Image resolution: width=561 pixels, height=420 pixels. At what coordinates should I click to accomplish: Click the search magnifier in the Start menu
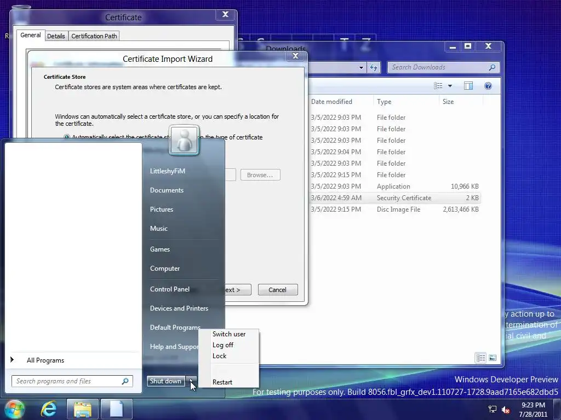tap(125, 381)
